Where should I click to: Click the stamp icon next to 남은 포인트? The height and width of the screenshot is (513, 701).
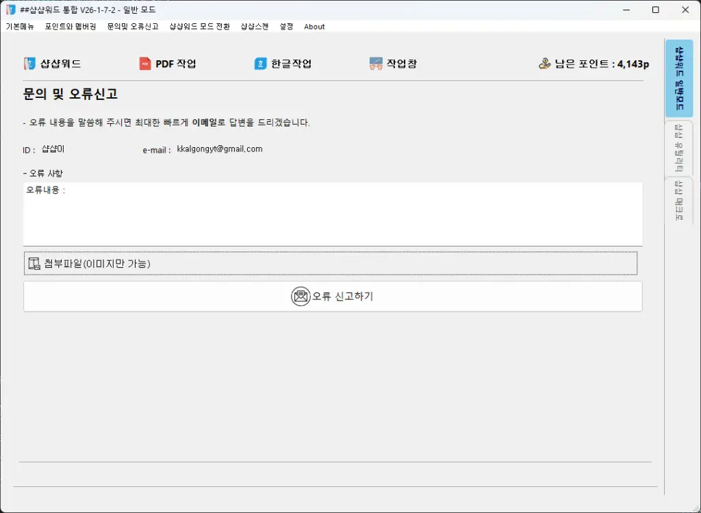[x=544, y=63]
